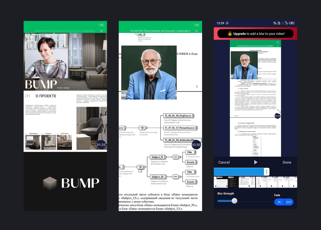
Task: Click the white handle at blur range end
Action: [266, 172]
